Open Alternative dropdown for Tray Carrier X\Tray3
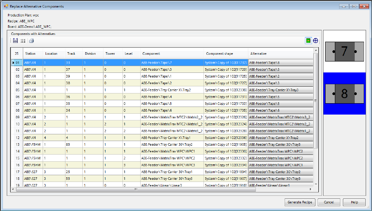 click(280, 90)
